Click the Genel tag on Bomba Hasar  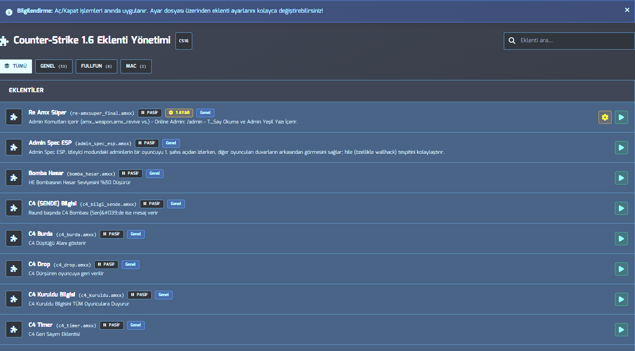pos(155,173)
